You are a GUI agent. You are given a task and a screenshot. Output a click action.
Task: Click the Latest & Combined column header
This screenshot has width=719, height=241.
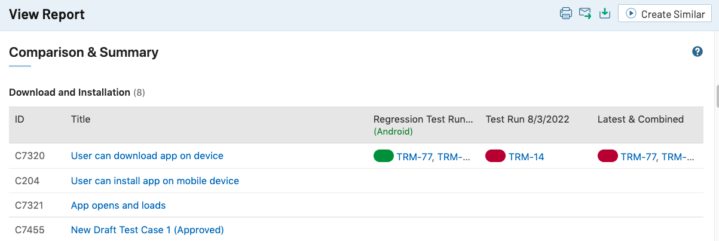(641, 119)
